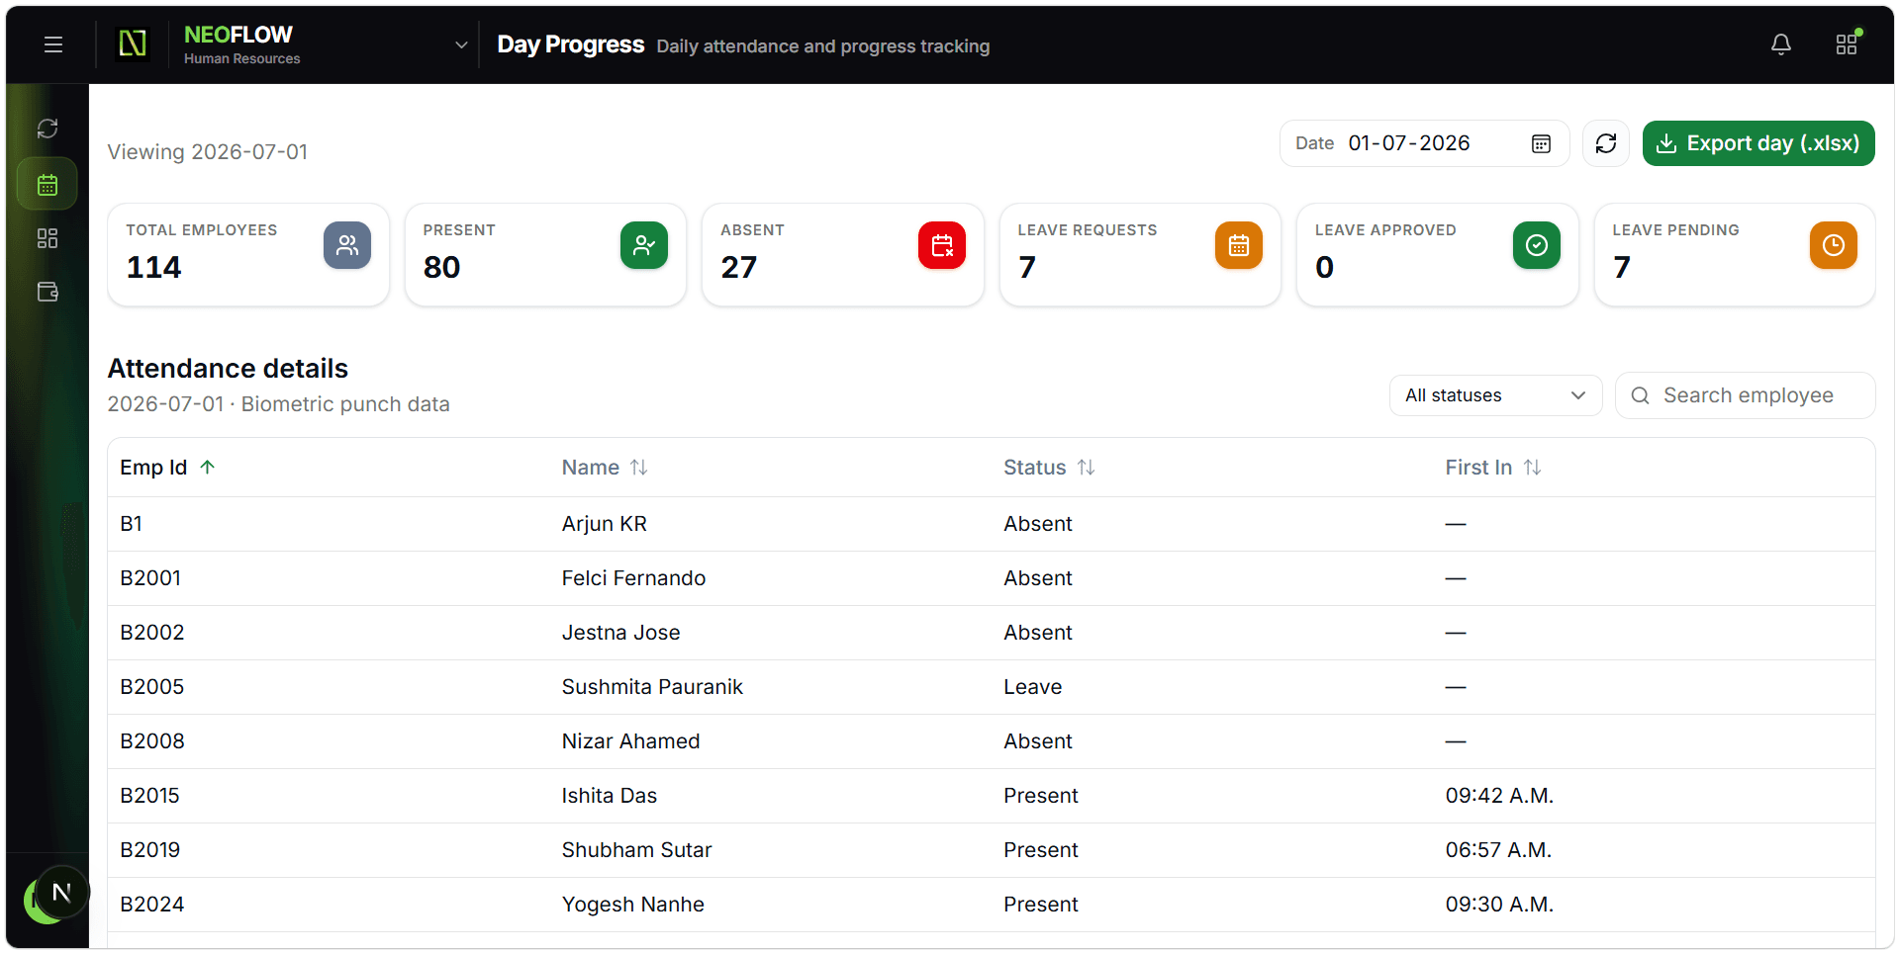Screen dimensions: 1899x953
Task: Click the Date input field
Action: pos(1424,143)
